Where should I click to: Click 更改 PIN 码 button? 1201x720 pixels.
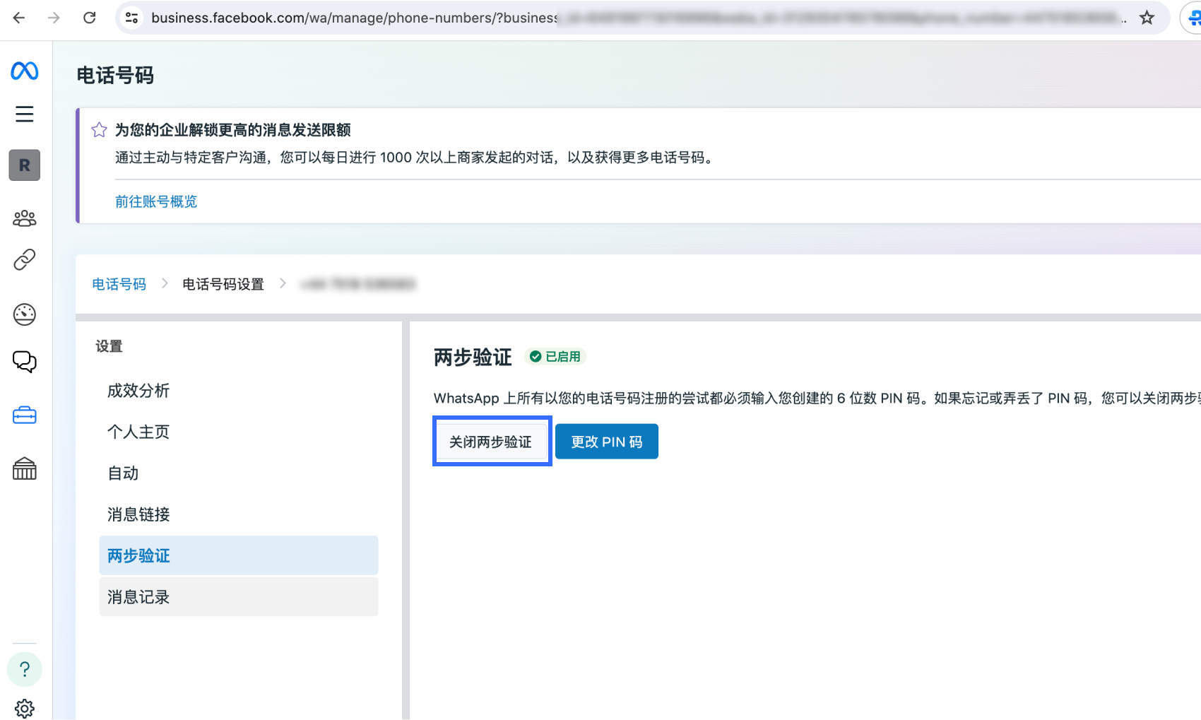[607, 442]
